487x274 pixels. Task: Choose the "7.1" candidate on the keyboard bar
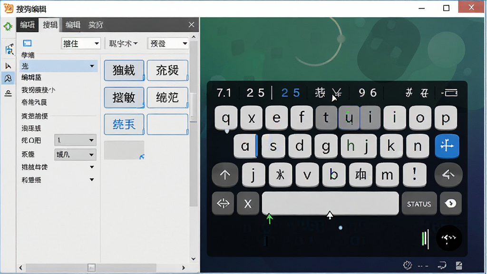coord(224,93)
